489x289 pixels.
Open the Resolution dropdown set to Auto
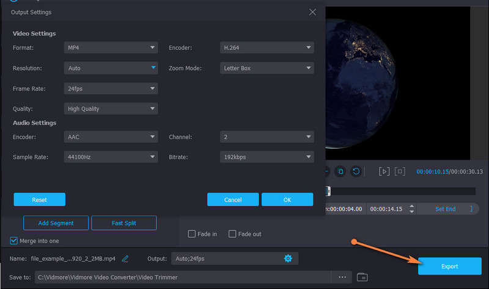(111, 68)
